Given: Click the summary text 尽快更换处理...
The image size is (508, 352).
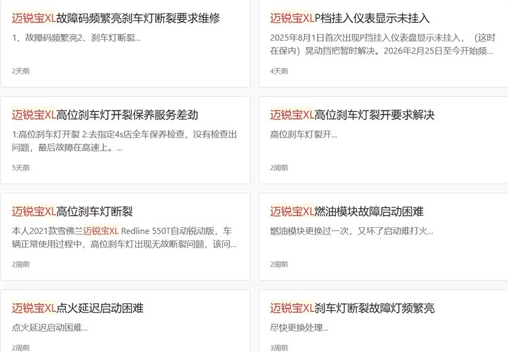Looking at the screenshot, I should click(299, 328).
